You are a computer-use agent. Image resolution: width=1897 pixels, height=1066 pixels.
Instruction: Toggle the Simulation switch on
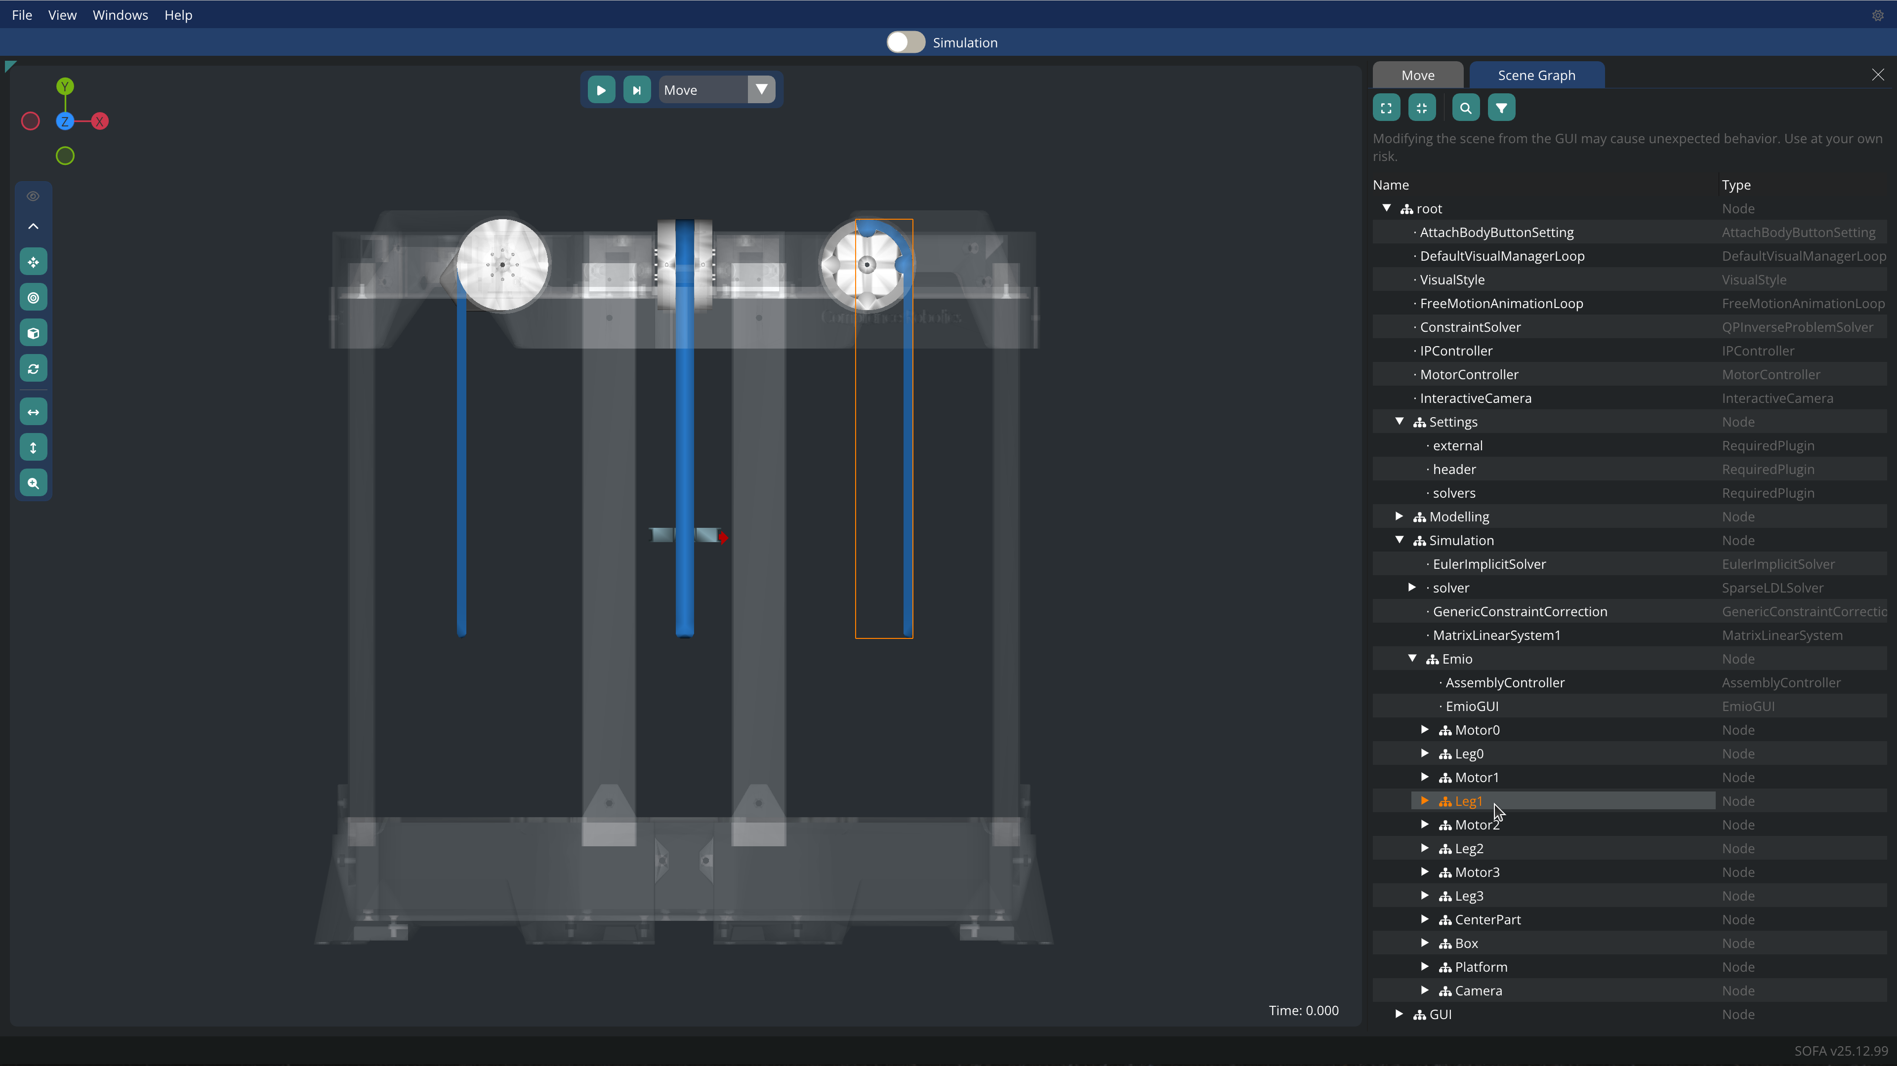[x=905, y=42]
